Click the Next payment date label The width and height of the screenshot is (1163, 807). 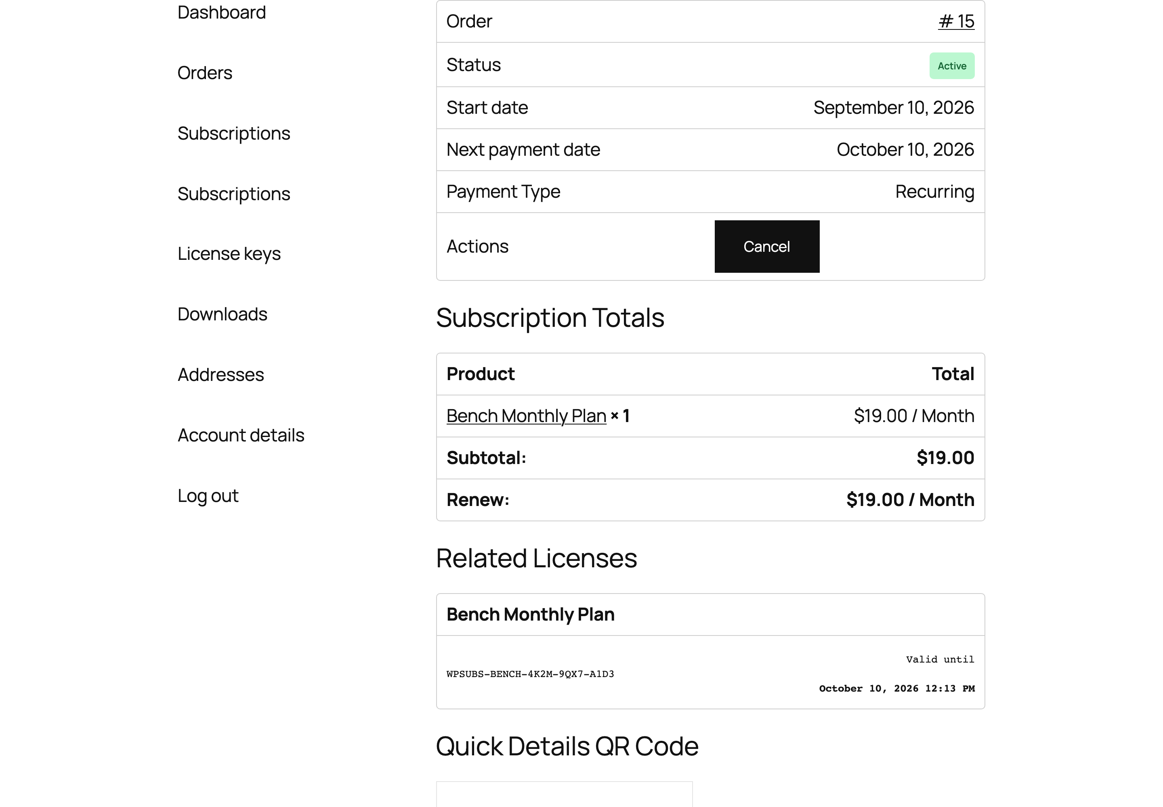click(523, 150)
